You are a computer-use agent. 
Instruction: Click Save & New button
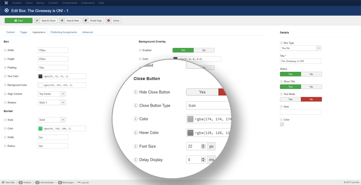tap(70, 21)
